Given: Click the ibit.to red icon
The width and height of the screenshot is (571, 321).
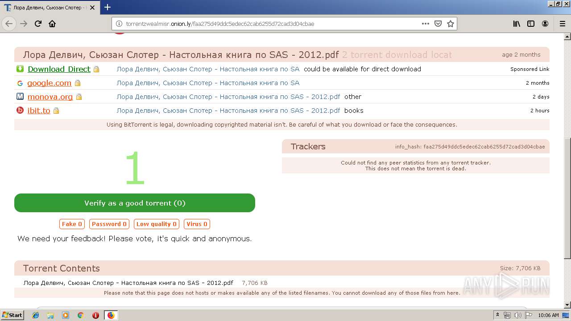Looking at the screenshot, I should [20, 110].
